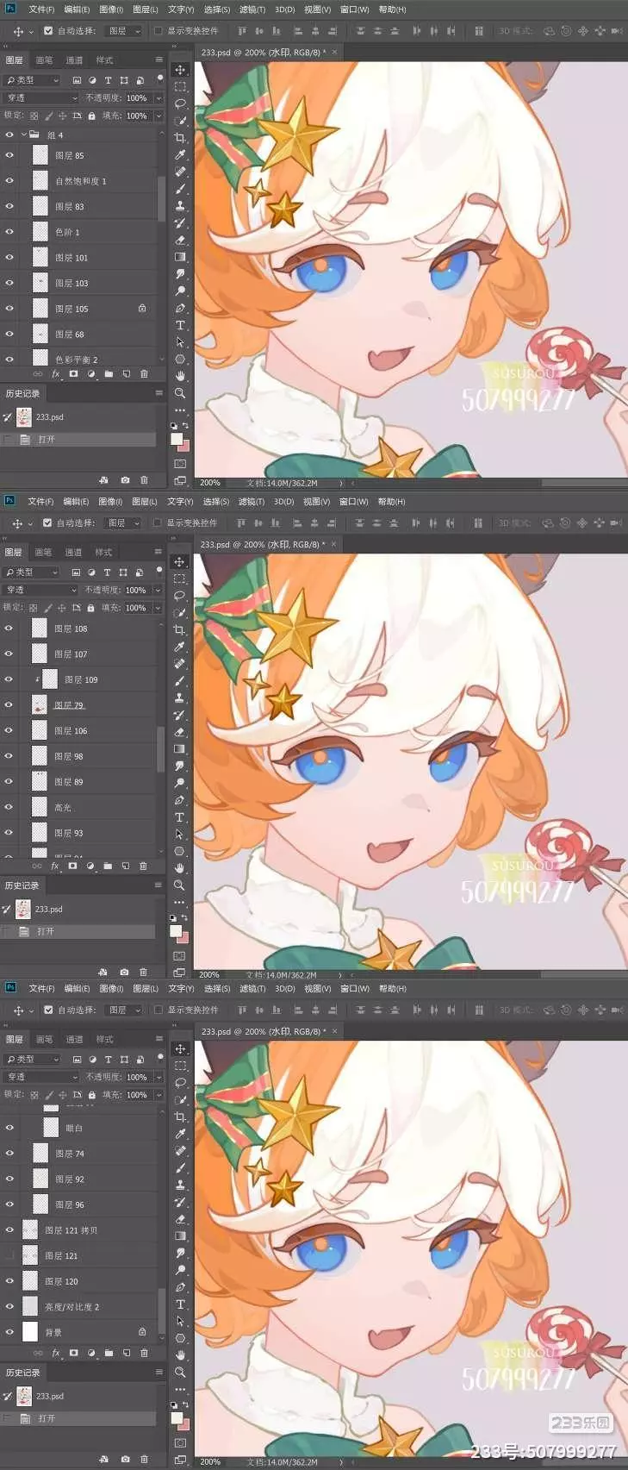
Task: Click foreground color swatch in 背景 layer window
Action: (x=177, y=1418)
